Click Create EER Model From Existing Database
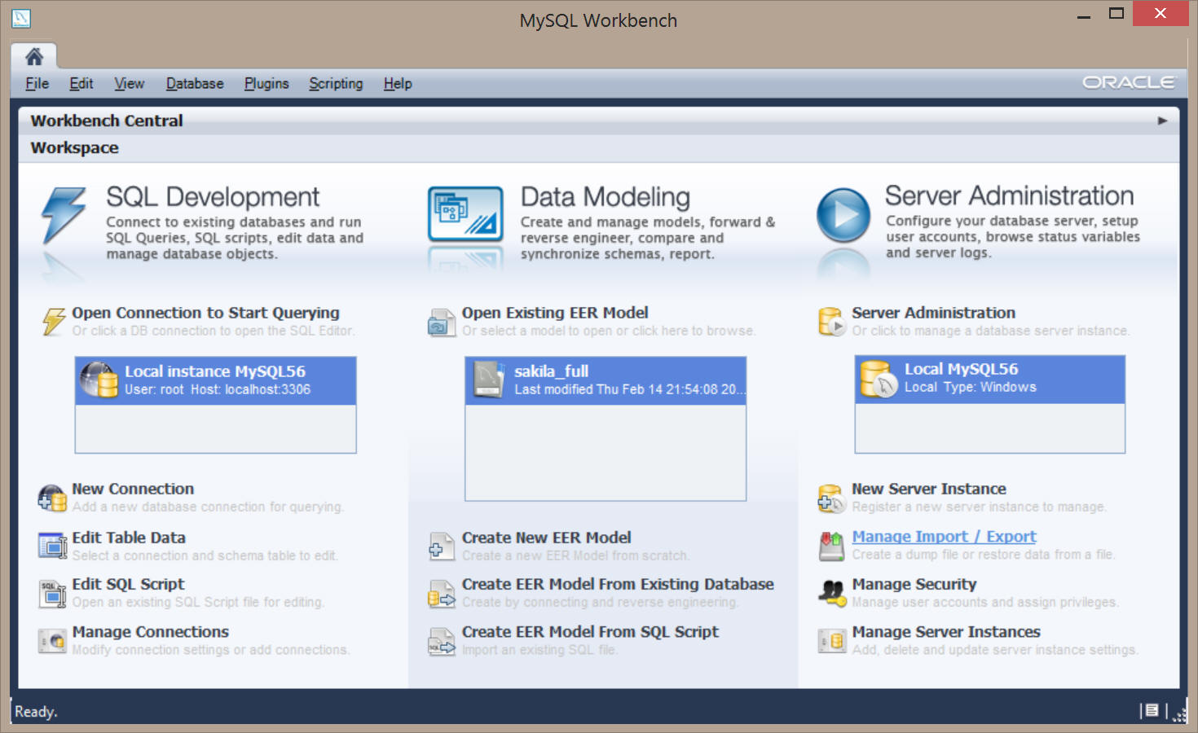 (618, 584)
